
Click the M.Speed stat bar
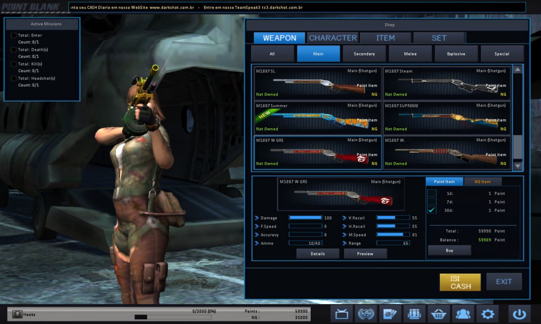click(x=393, y=234)
